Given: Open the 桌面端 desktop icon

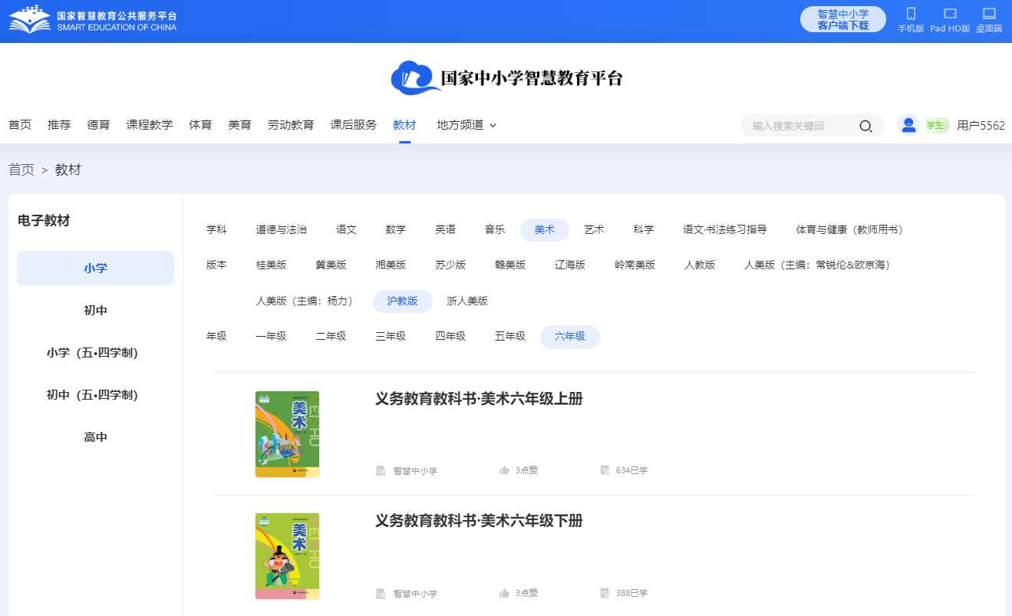Looking at the screenshot, I should [x=989, y=14].
